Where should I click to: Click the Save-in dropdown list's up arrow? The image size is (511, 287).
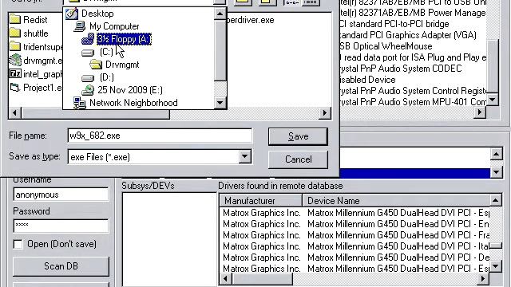pos(220,14)
